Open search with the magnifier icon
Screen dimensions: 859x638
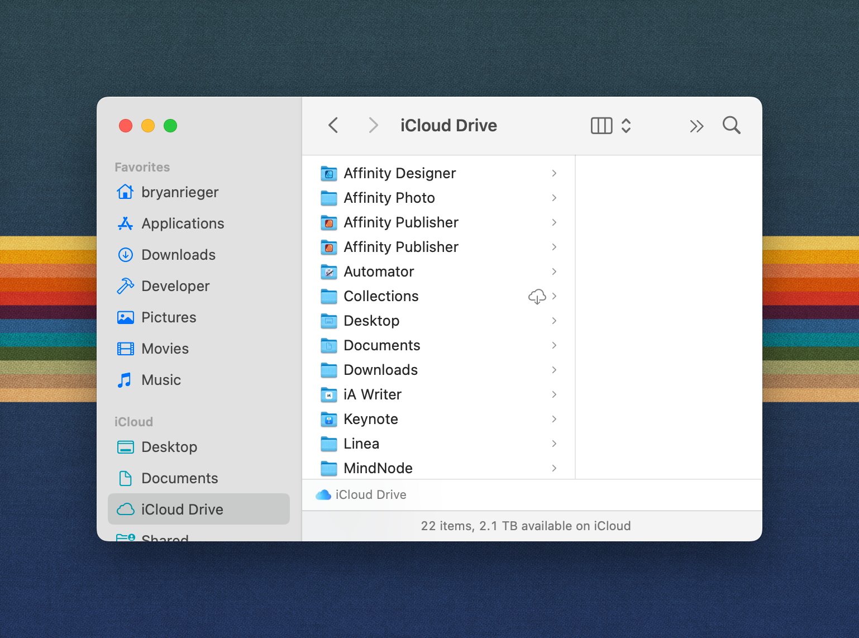pyautogui.click(x=732, y=125)
